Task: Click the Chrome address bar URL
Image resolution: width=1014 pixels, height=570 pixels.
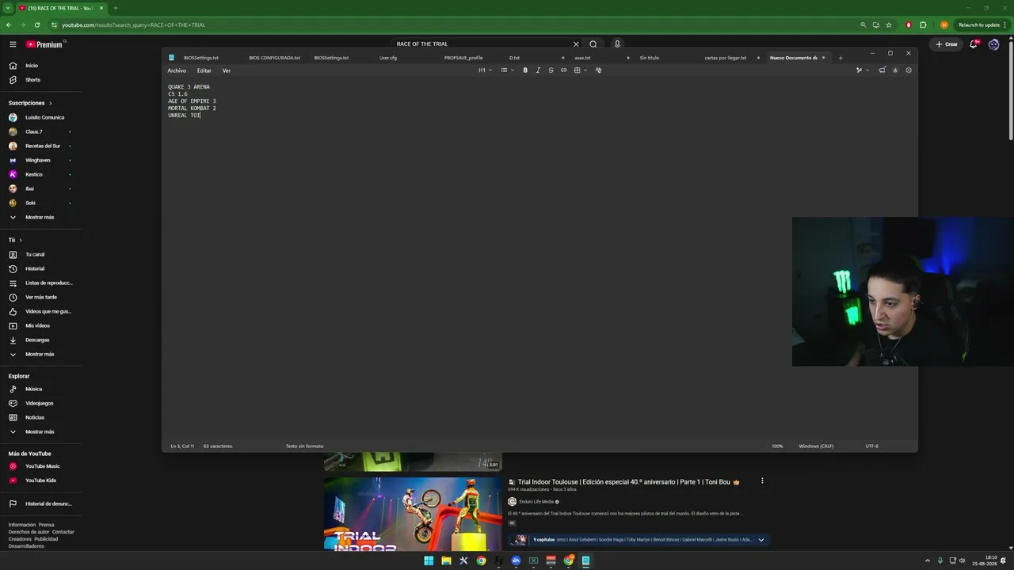Action: (134, 25)
